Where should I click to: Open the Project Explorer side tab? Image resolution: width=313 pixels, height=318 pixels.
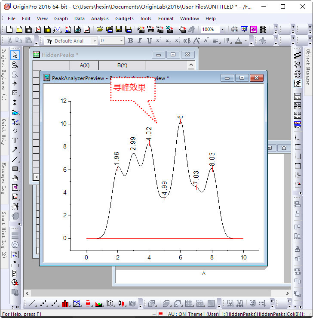pyautogui.click(x=3, y=75)
